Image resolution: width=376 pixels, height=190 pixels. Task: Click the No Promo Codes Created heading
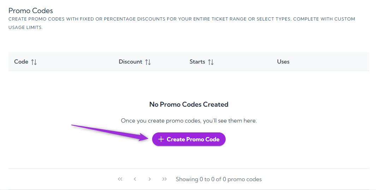189,105
